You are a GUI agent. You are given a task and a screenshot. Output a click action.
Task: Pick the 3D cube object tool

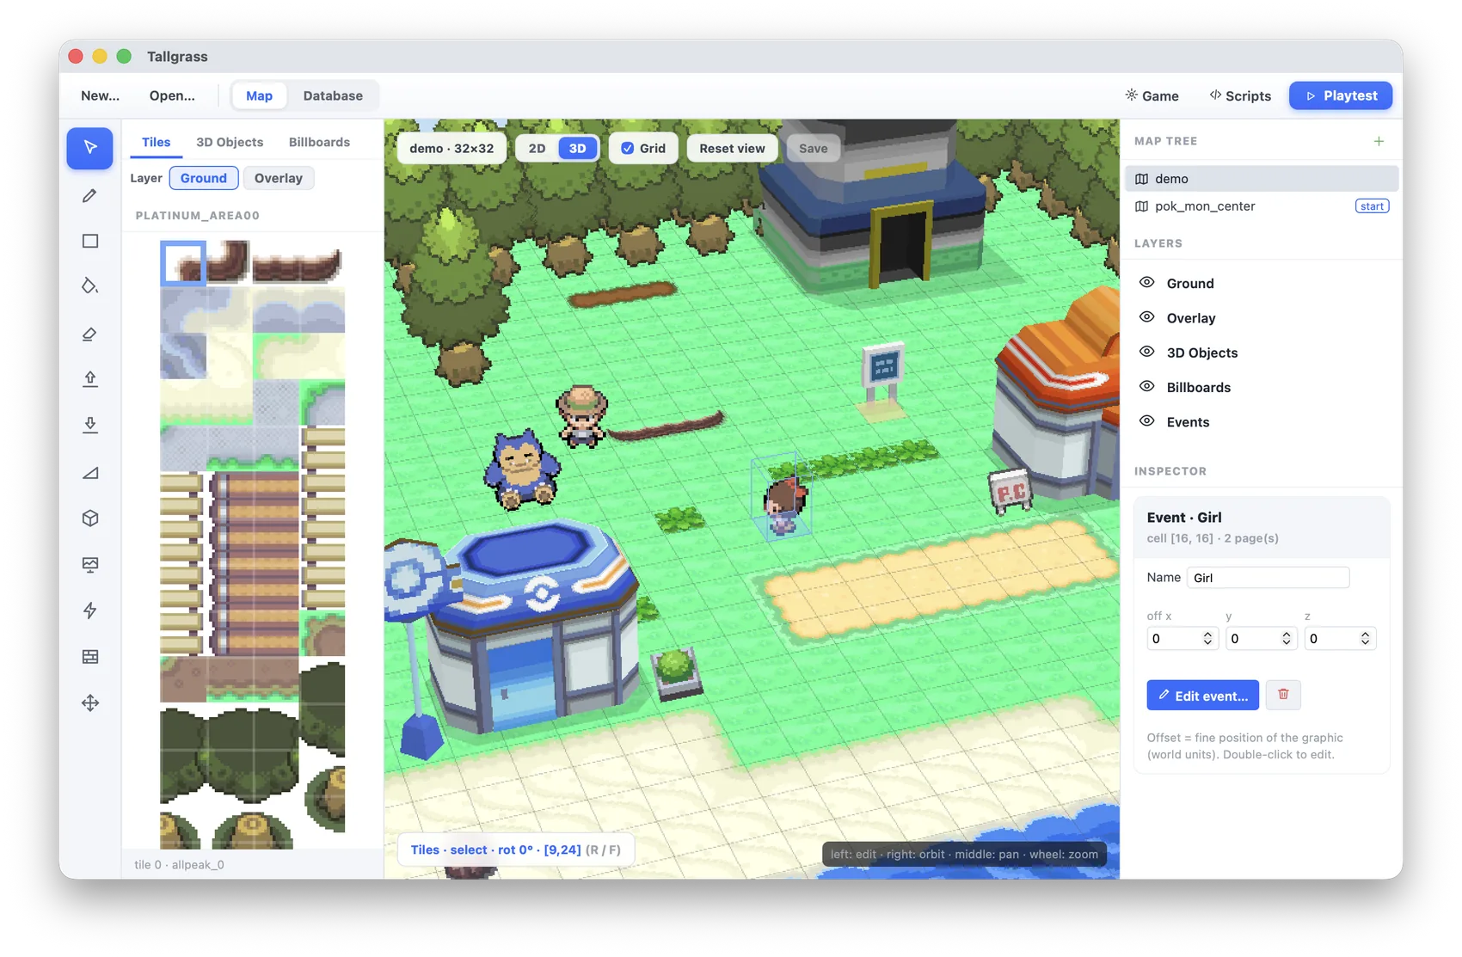coord(90,518)
